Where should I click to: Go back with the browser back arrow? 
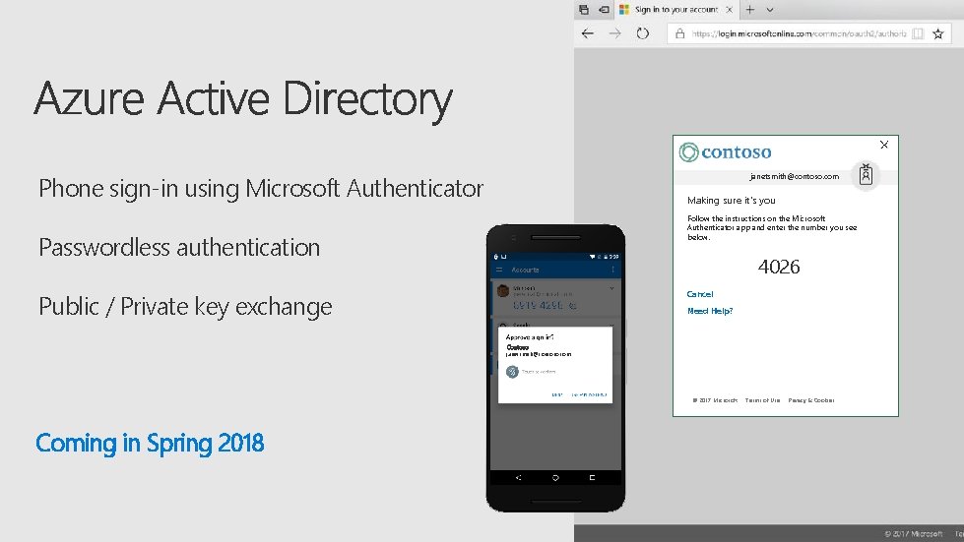point(588,33)
